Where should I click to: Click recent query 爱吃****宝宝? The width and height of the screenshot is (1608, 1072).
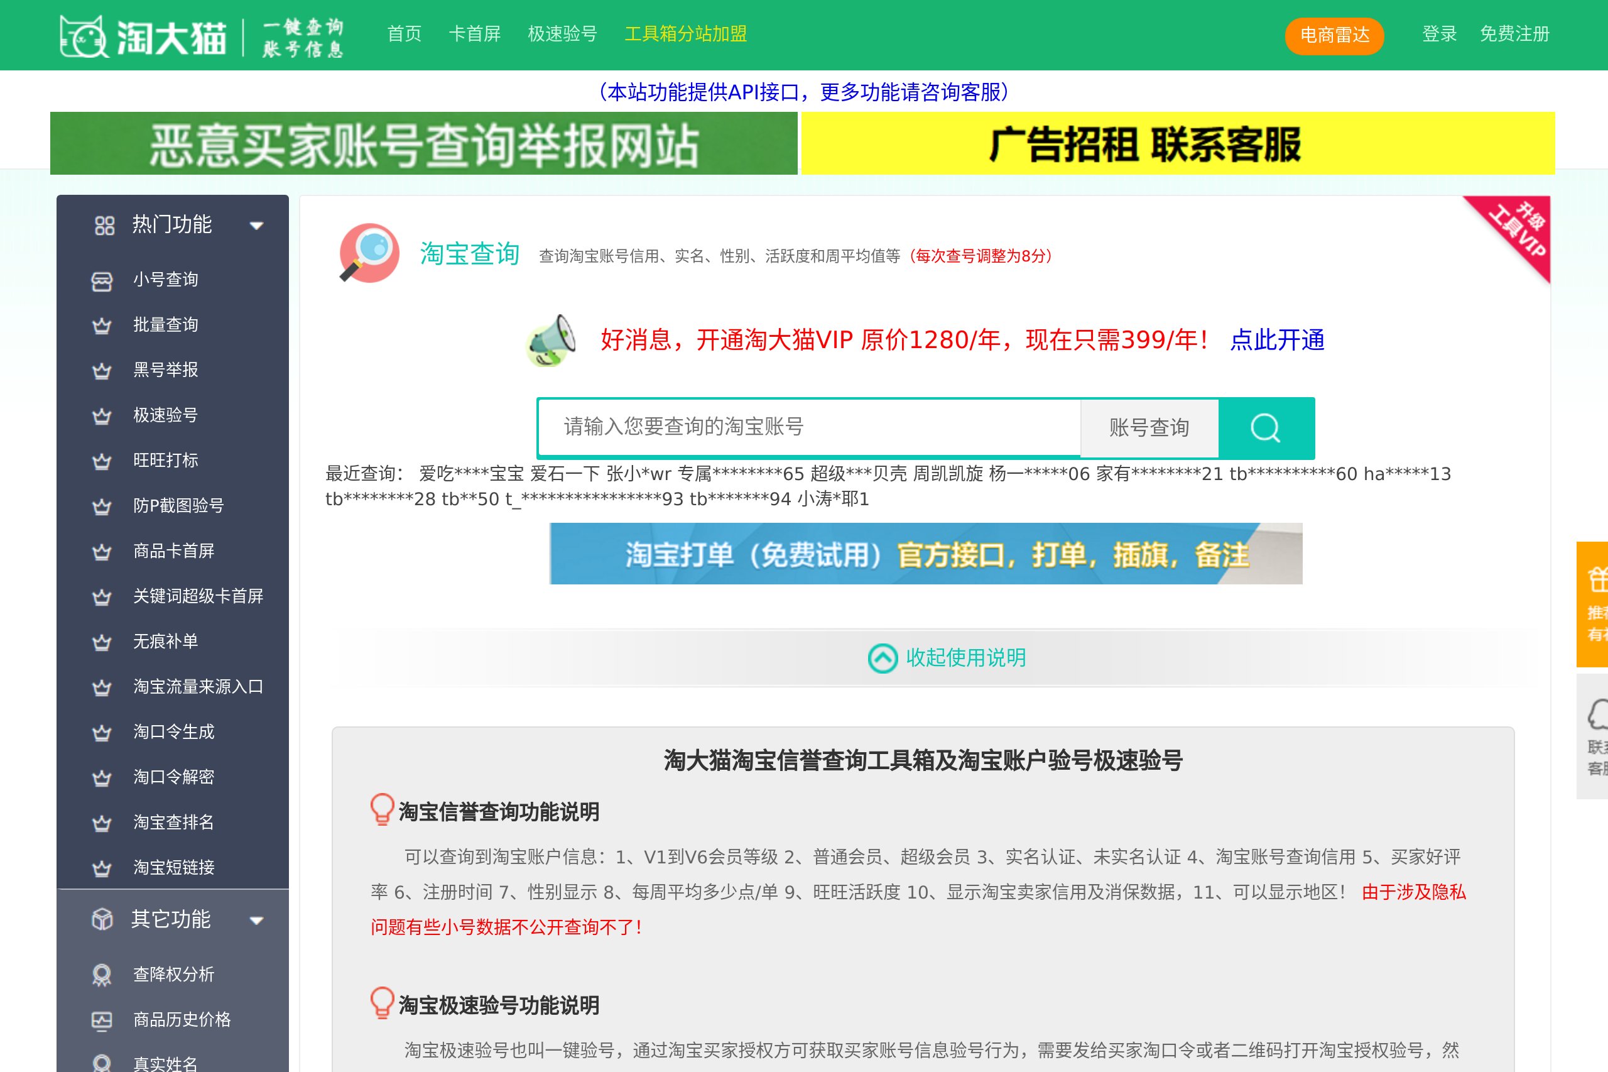[472, 474]
